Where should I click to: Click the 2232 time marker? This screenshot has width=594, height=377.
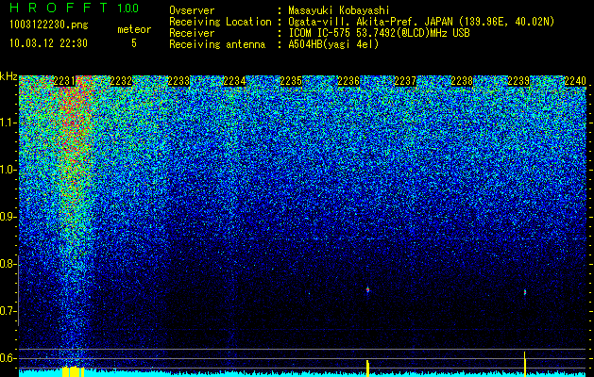121,81
